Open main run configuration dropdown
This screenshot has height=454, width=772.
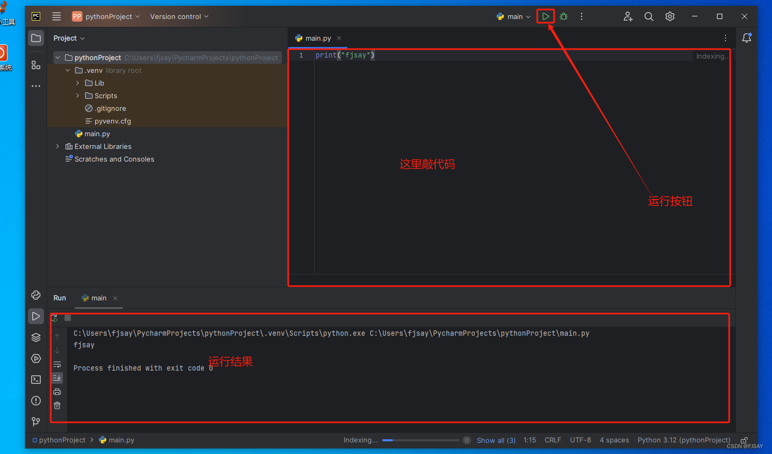[x=513, y=16]
